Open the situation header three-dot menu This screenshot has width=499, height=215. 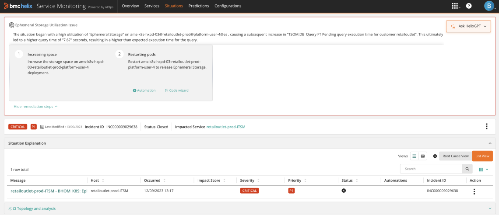[486, 127]
